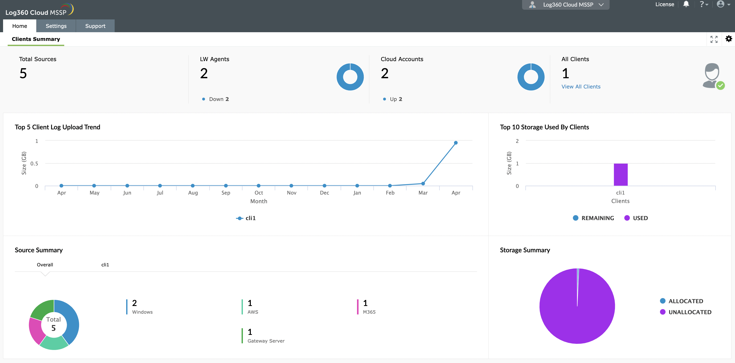Open the dashboard settings gear icon
The image size is (735, 363).
click(729, 39)
